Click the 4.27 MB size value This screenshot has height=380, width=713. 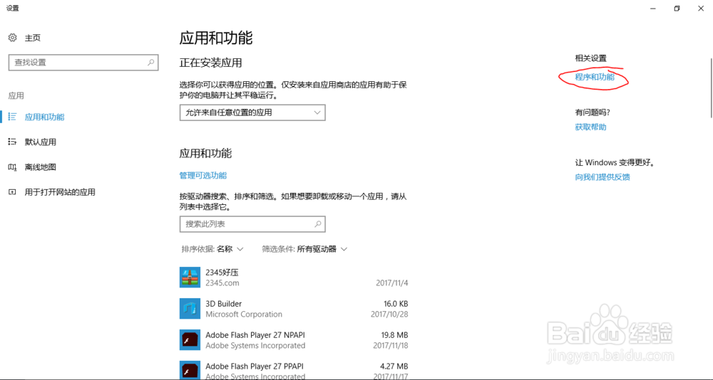[395, 366]
